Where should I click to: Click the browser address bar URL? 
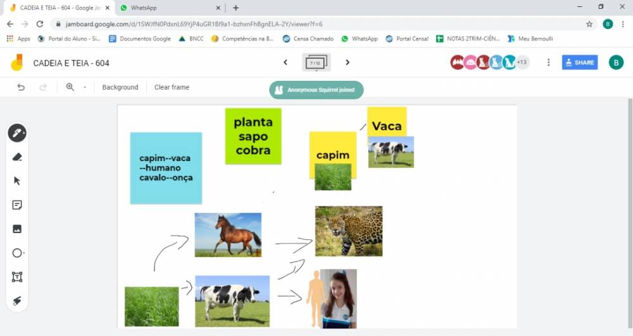(x=253, y=24)
